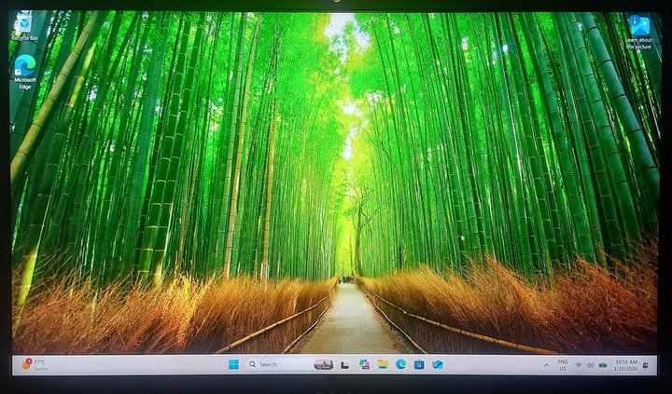Open the Wi-Fi network tray icon
This screenshot has width=672, height=394.
(579, 365)
